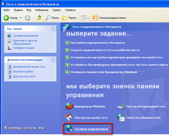Image resolution: width=169 pixels, height=137 pixels.
Task: Click the Папки toolbar label
Action: (x=72, y=18)
